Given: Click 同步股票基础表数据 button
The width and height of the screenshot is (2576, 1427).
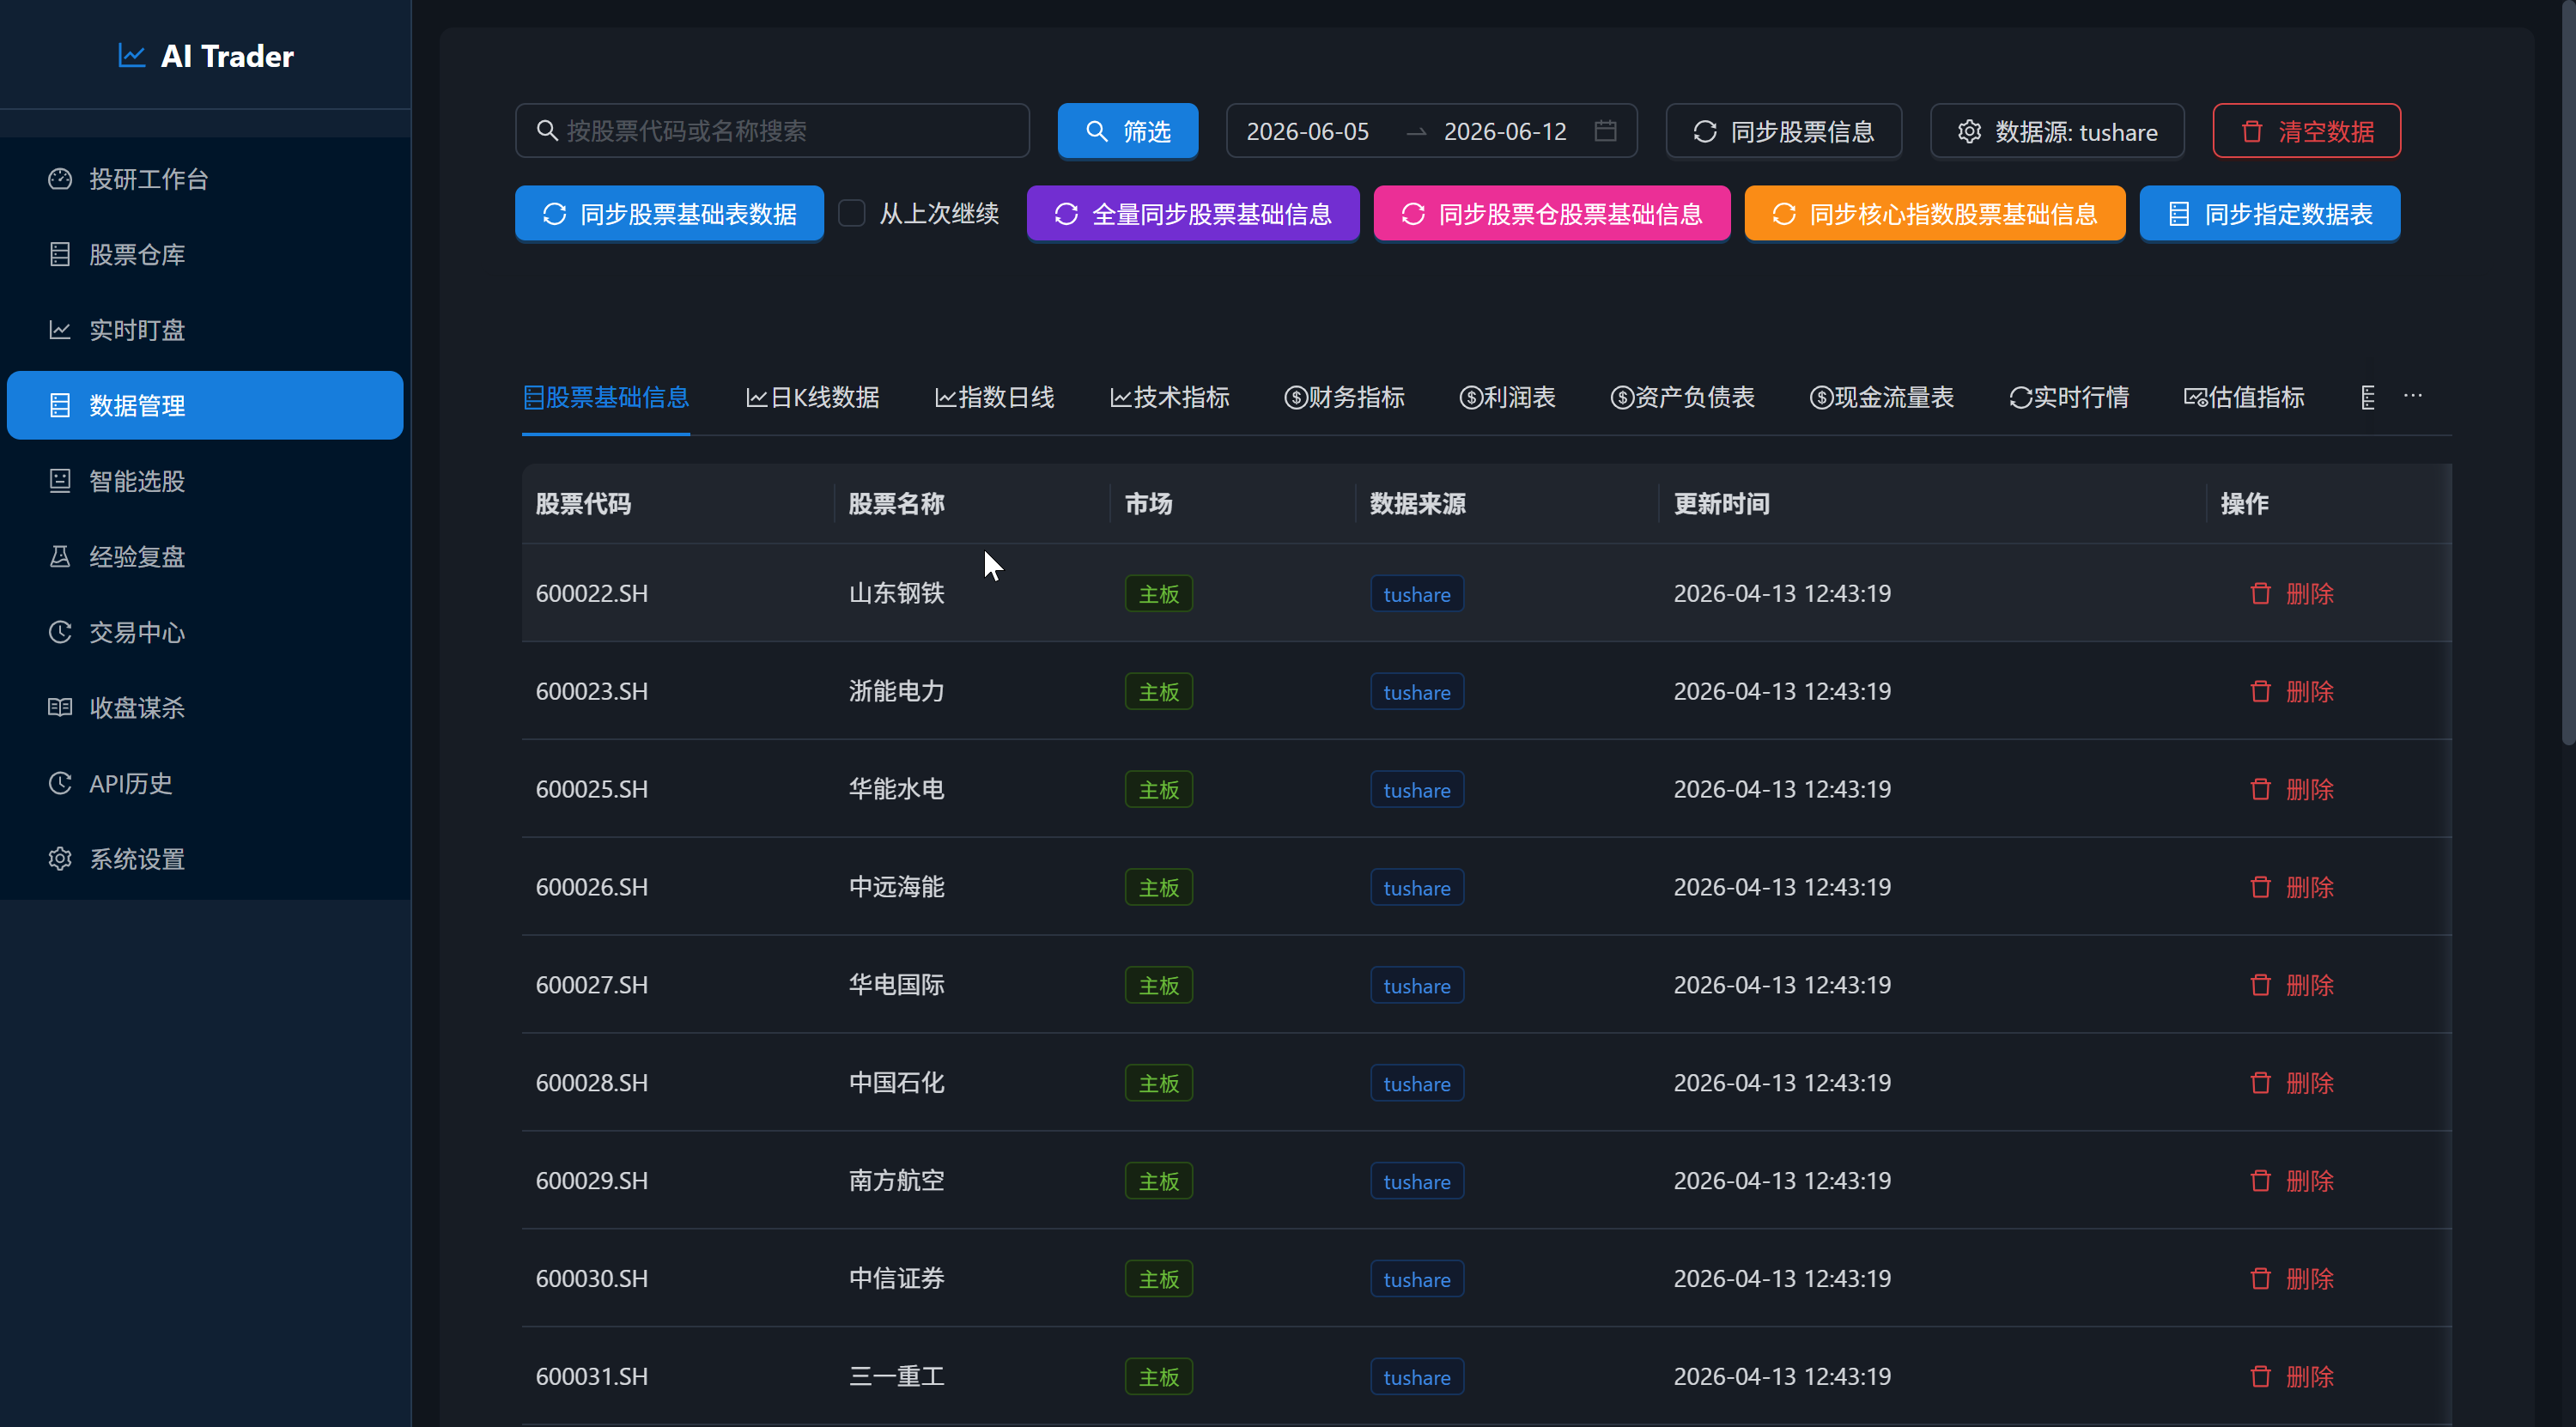Looking at the screenshot, I should coord(669,213).
